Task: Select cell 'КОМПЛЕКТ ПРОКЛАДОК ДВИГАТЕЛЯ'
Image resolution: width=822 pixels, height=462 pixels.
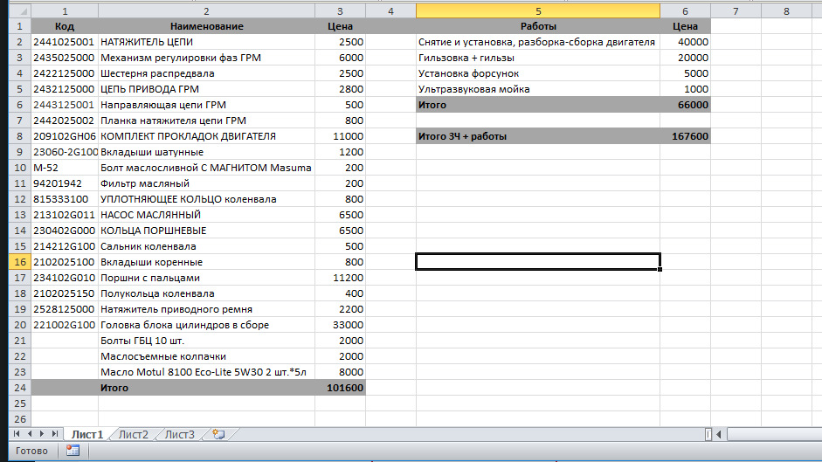Action: (206, 136)
